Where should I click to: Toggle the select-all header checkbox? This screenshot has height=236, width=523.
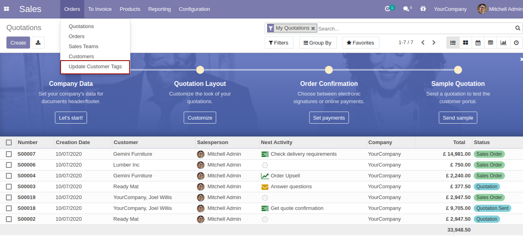(x=9, y=142)
